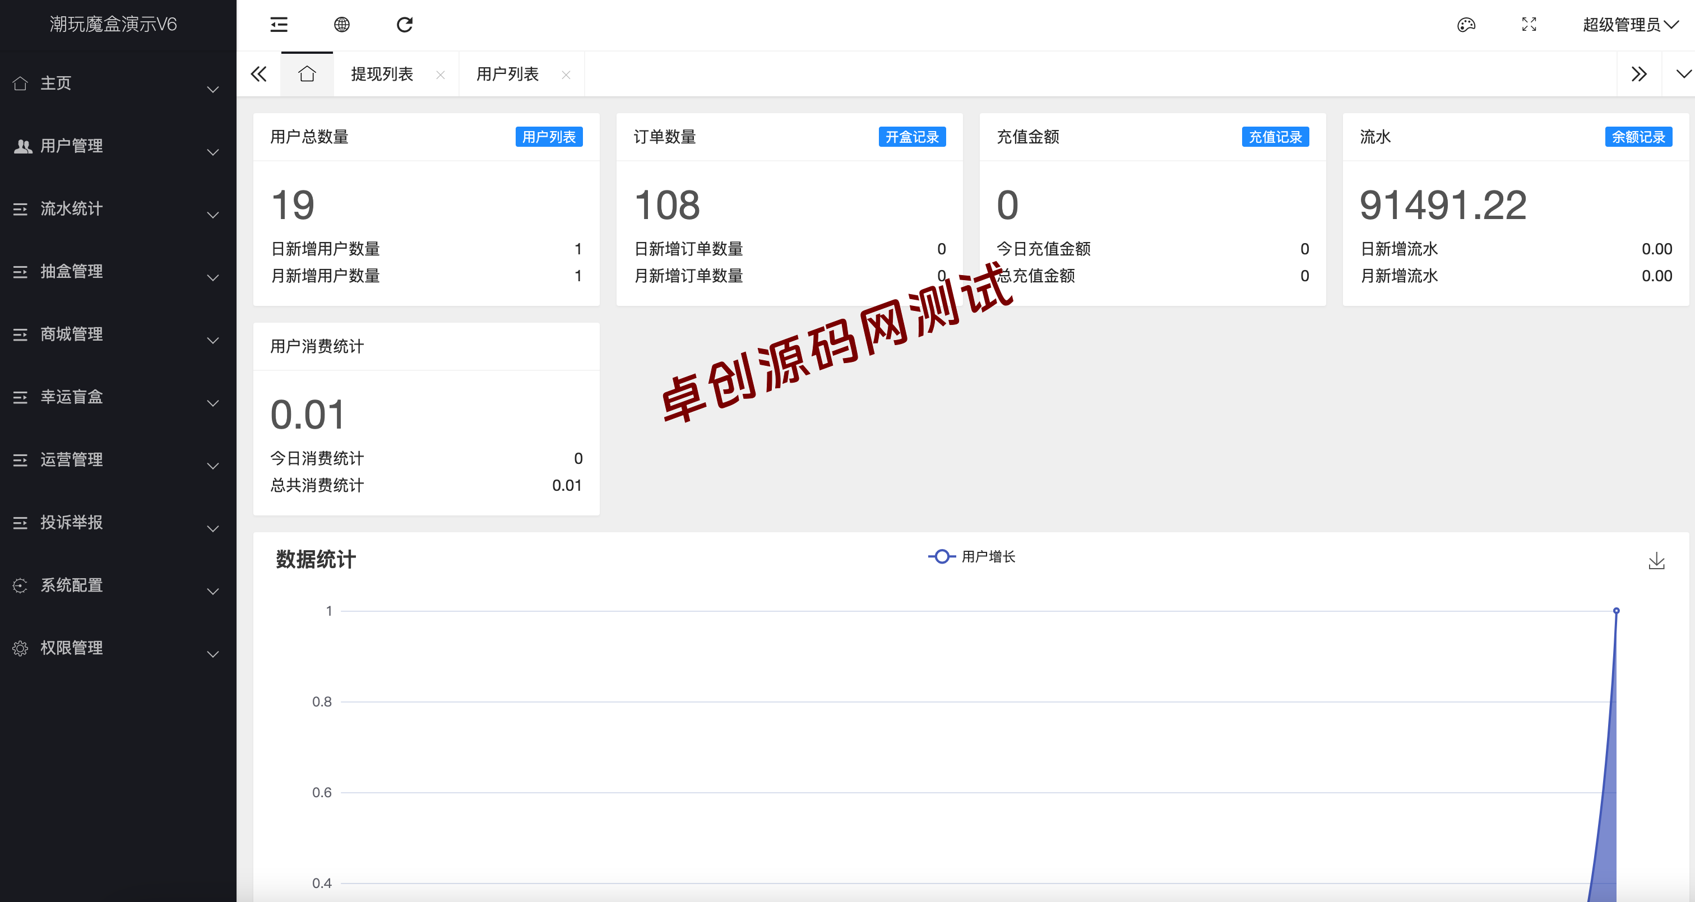This screenshot has height=902, width=1695.
Task: Expand the 流水统计 sidebar menu
Action: tap(118, 209)
